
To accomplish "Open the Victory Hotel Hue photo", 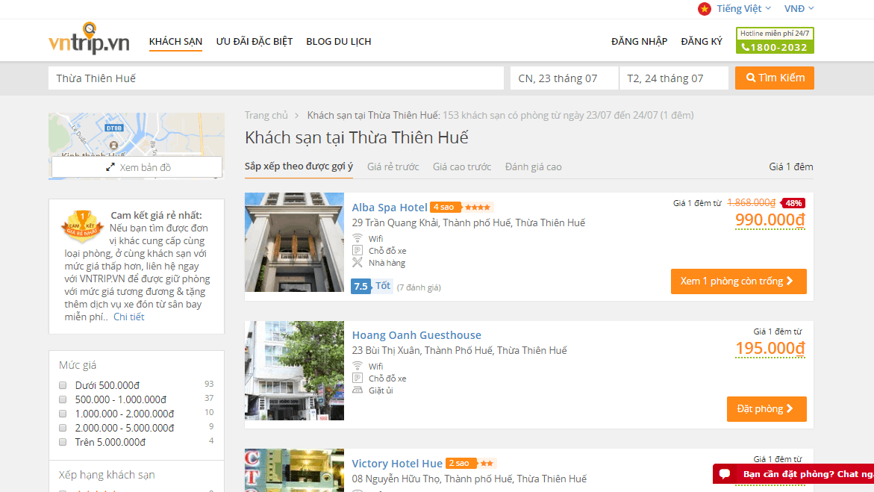I will point(294,470).
